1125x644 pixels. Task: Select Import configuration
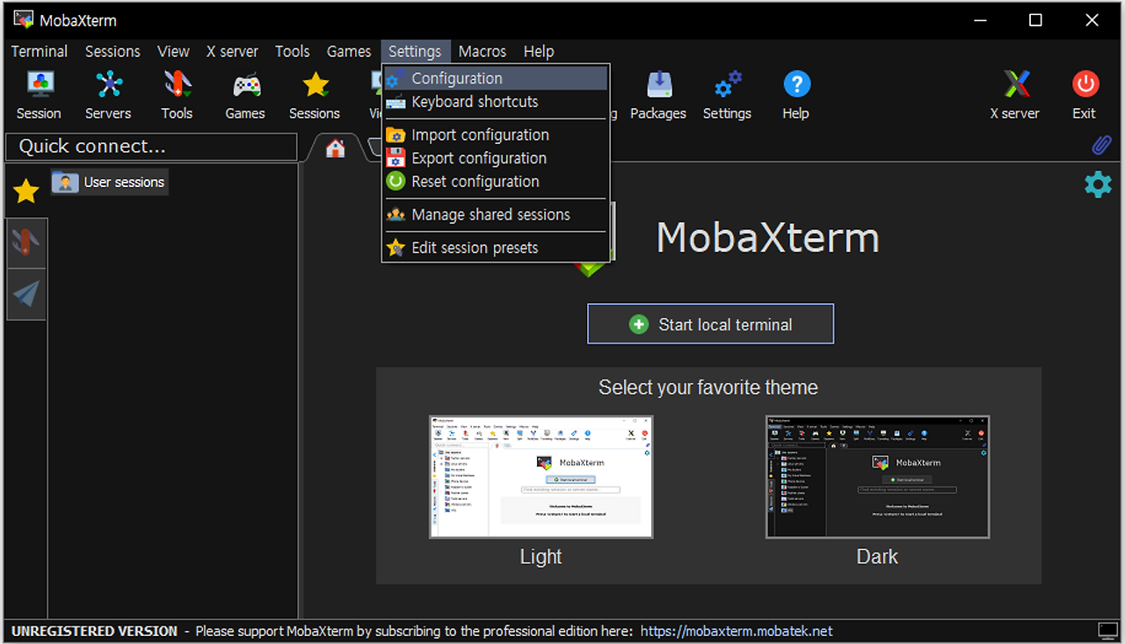point(496,134)
